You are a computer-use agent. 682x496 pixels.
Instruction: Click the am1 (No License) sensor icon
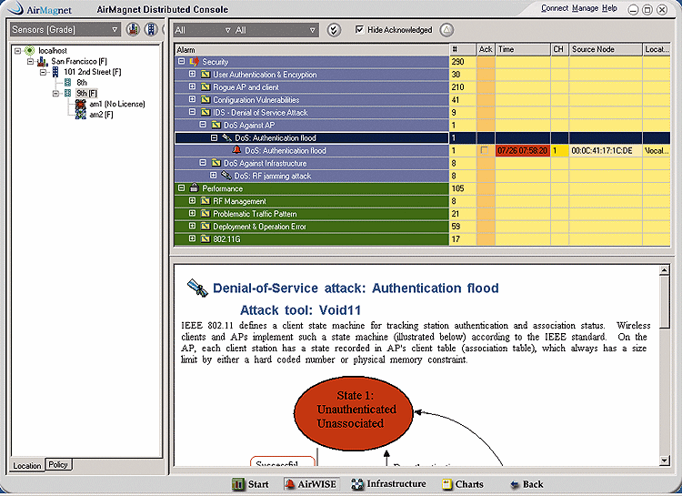tap(80, 104)
